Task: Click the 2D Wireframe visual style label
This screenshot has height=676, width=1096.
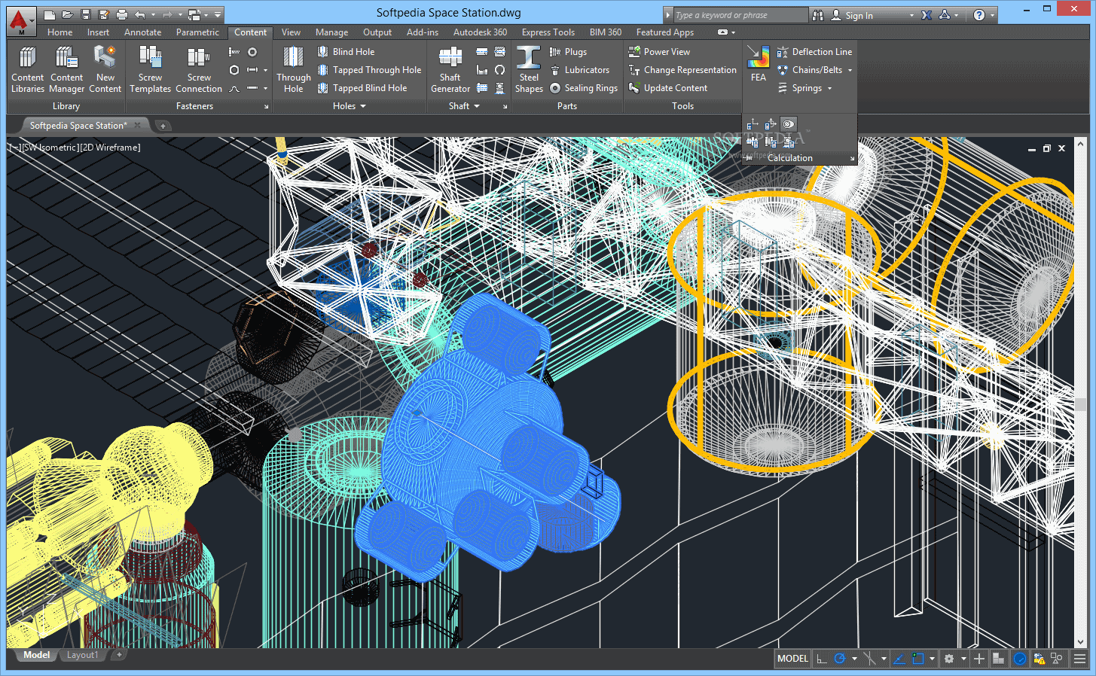Action: [110, 148]
